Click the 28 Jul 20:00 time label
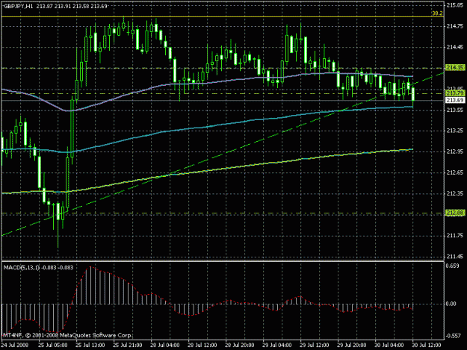467x350 pixels. [x=240, y=346]
